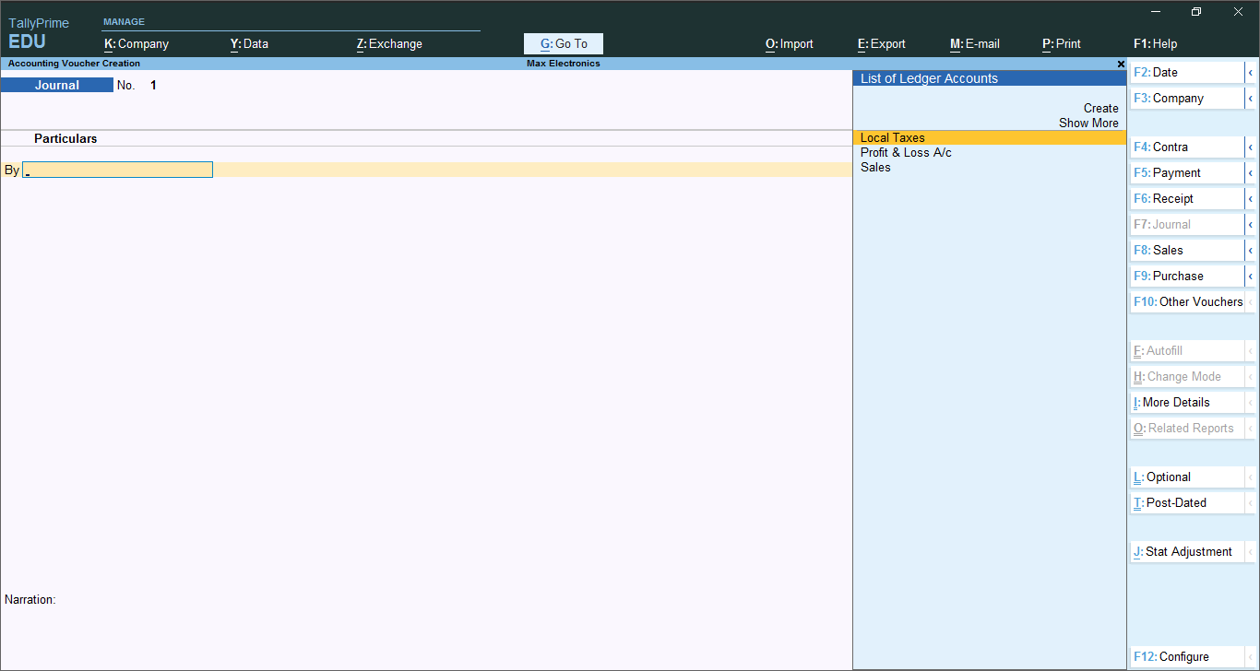The width and height of the screenshot is (1260, 671).
Task: Open the Y: Data menu
Action: 249,43
